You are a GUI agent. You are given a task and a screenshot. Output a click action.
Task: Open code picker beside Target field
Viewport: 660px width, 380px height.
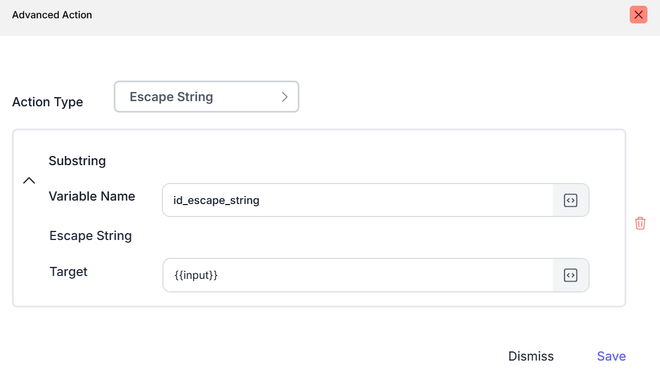(x=570, y=275)
